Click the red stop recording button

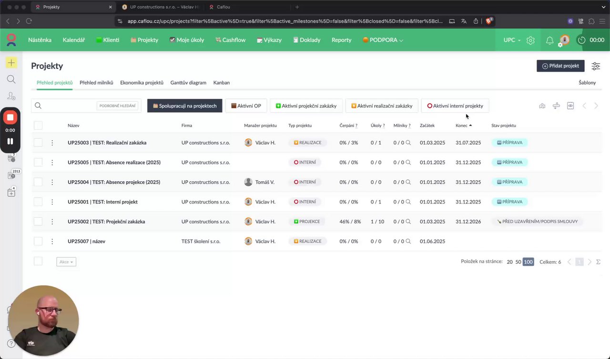tap(10, 117)
